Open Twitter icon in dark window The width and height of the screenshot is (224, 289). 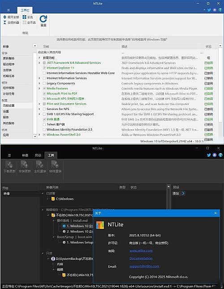coord(209,155)
